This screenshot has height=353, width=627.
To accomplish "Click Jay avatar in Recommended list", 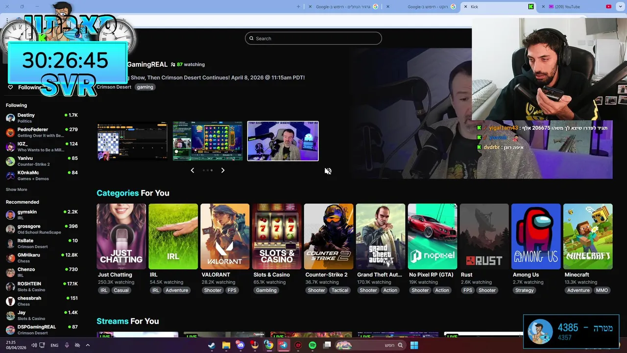I will pyautogui.click(x=10, y=316).
